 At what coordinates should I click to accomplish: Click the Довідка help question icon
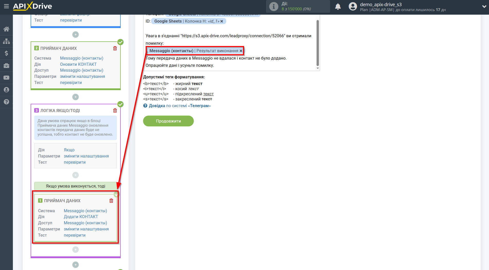[145, 106]
